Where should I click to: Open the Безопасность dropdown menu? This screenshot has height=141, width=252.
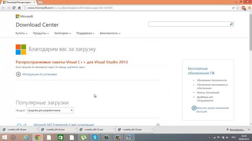[x=110, y=33]
